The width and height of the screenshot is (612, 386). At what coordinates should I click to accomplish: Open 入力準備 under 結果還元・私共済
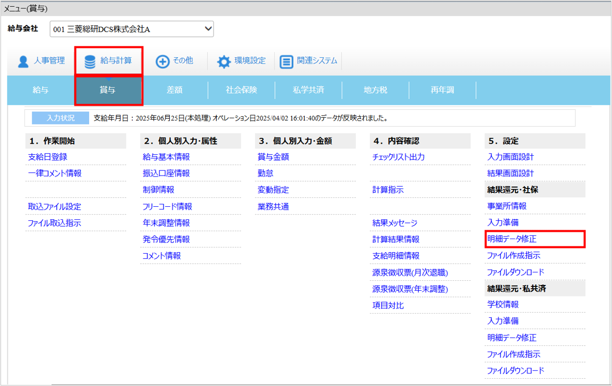point(503,321)
